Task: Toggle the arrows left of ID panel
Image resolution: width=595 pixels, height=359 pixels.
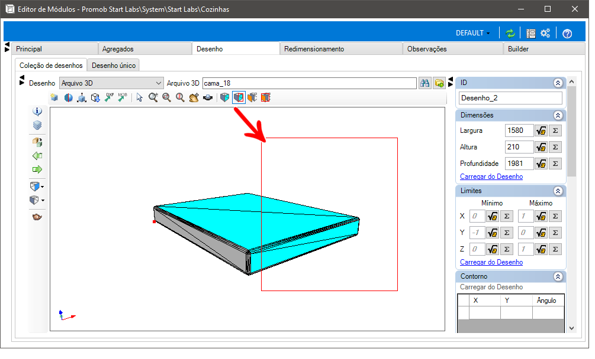Action: [451, 81]
